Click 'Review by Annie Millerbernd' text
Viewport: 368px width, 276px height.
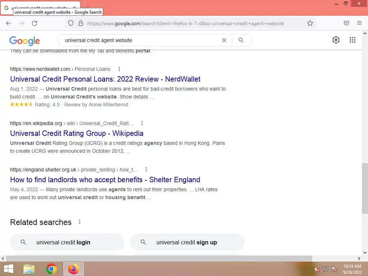[x=96, y=105]
